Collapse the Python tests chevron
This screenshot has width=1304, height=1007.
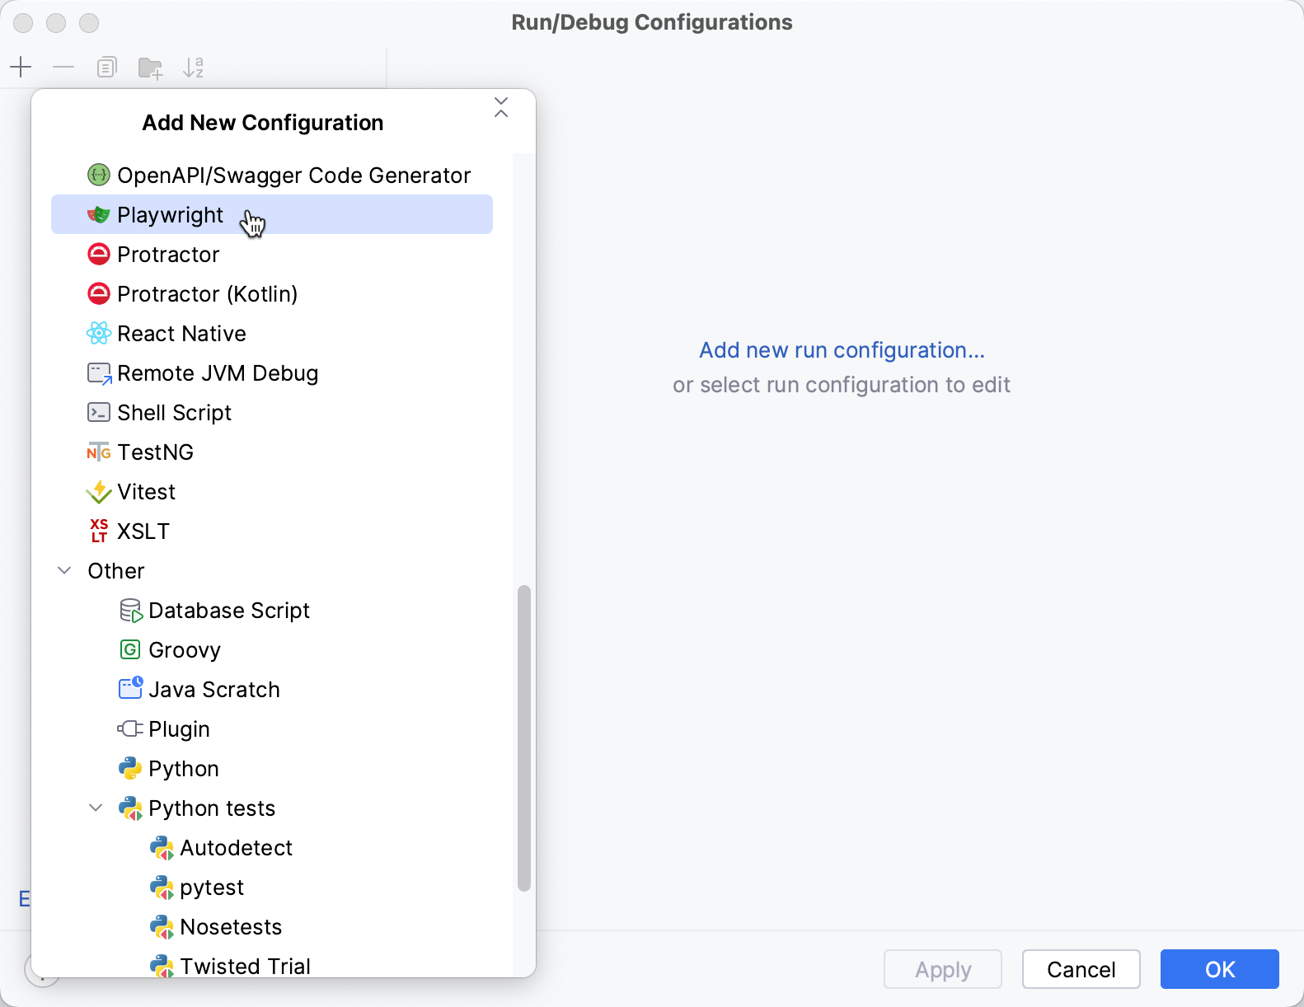point(96,808)
